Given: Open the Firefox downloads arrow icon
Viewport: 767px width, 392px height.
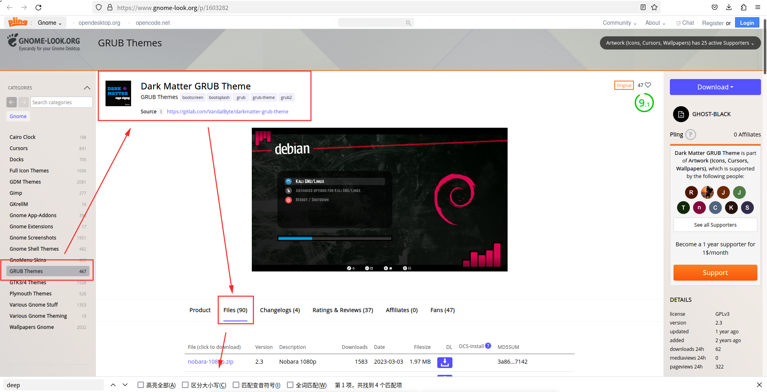Looking at the screenshot, I should 729,7.
